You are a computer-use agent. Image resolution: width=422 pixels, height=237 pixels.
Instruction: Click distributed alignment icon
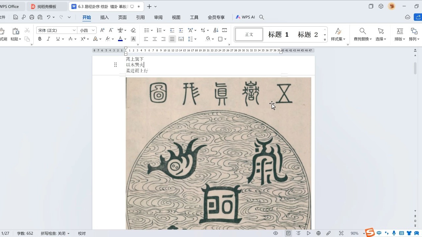(181, 39)
